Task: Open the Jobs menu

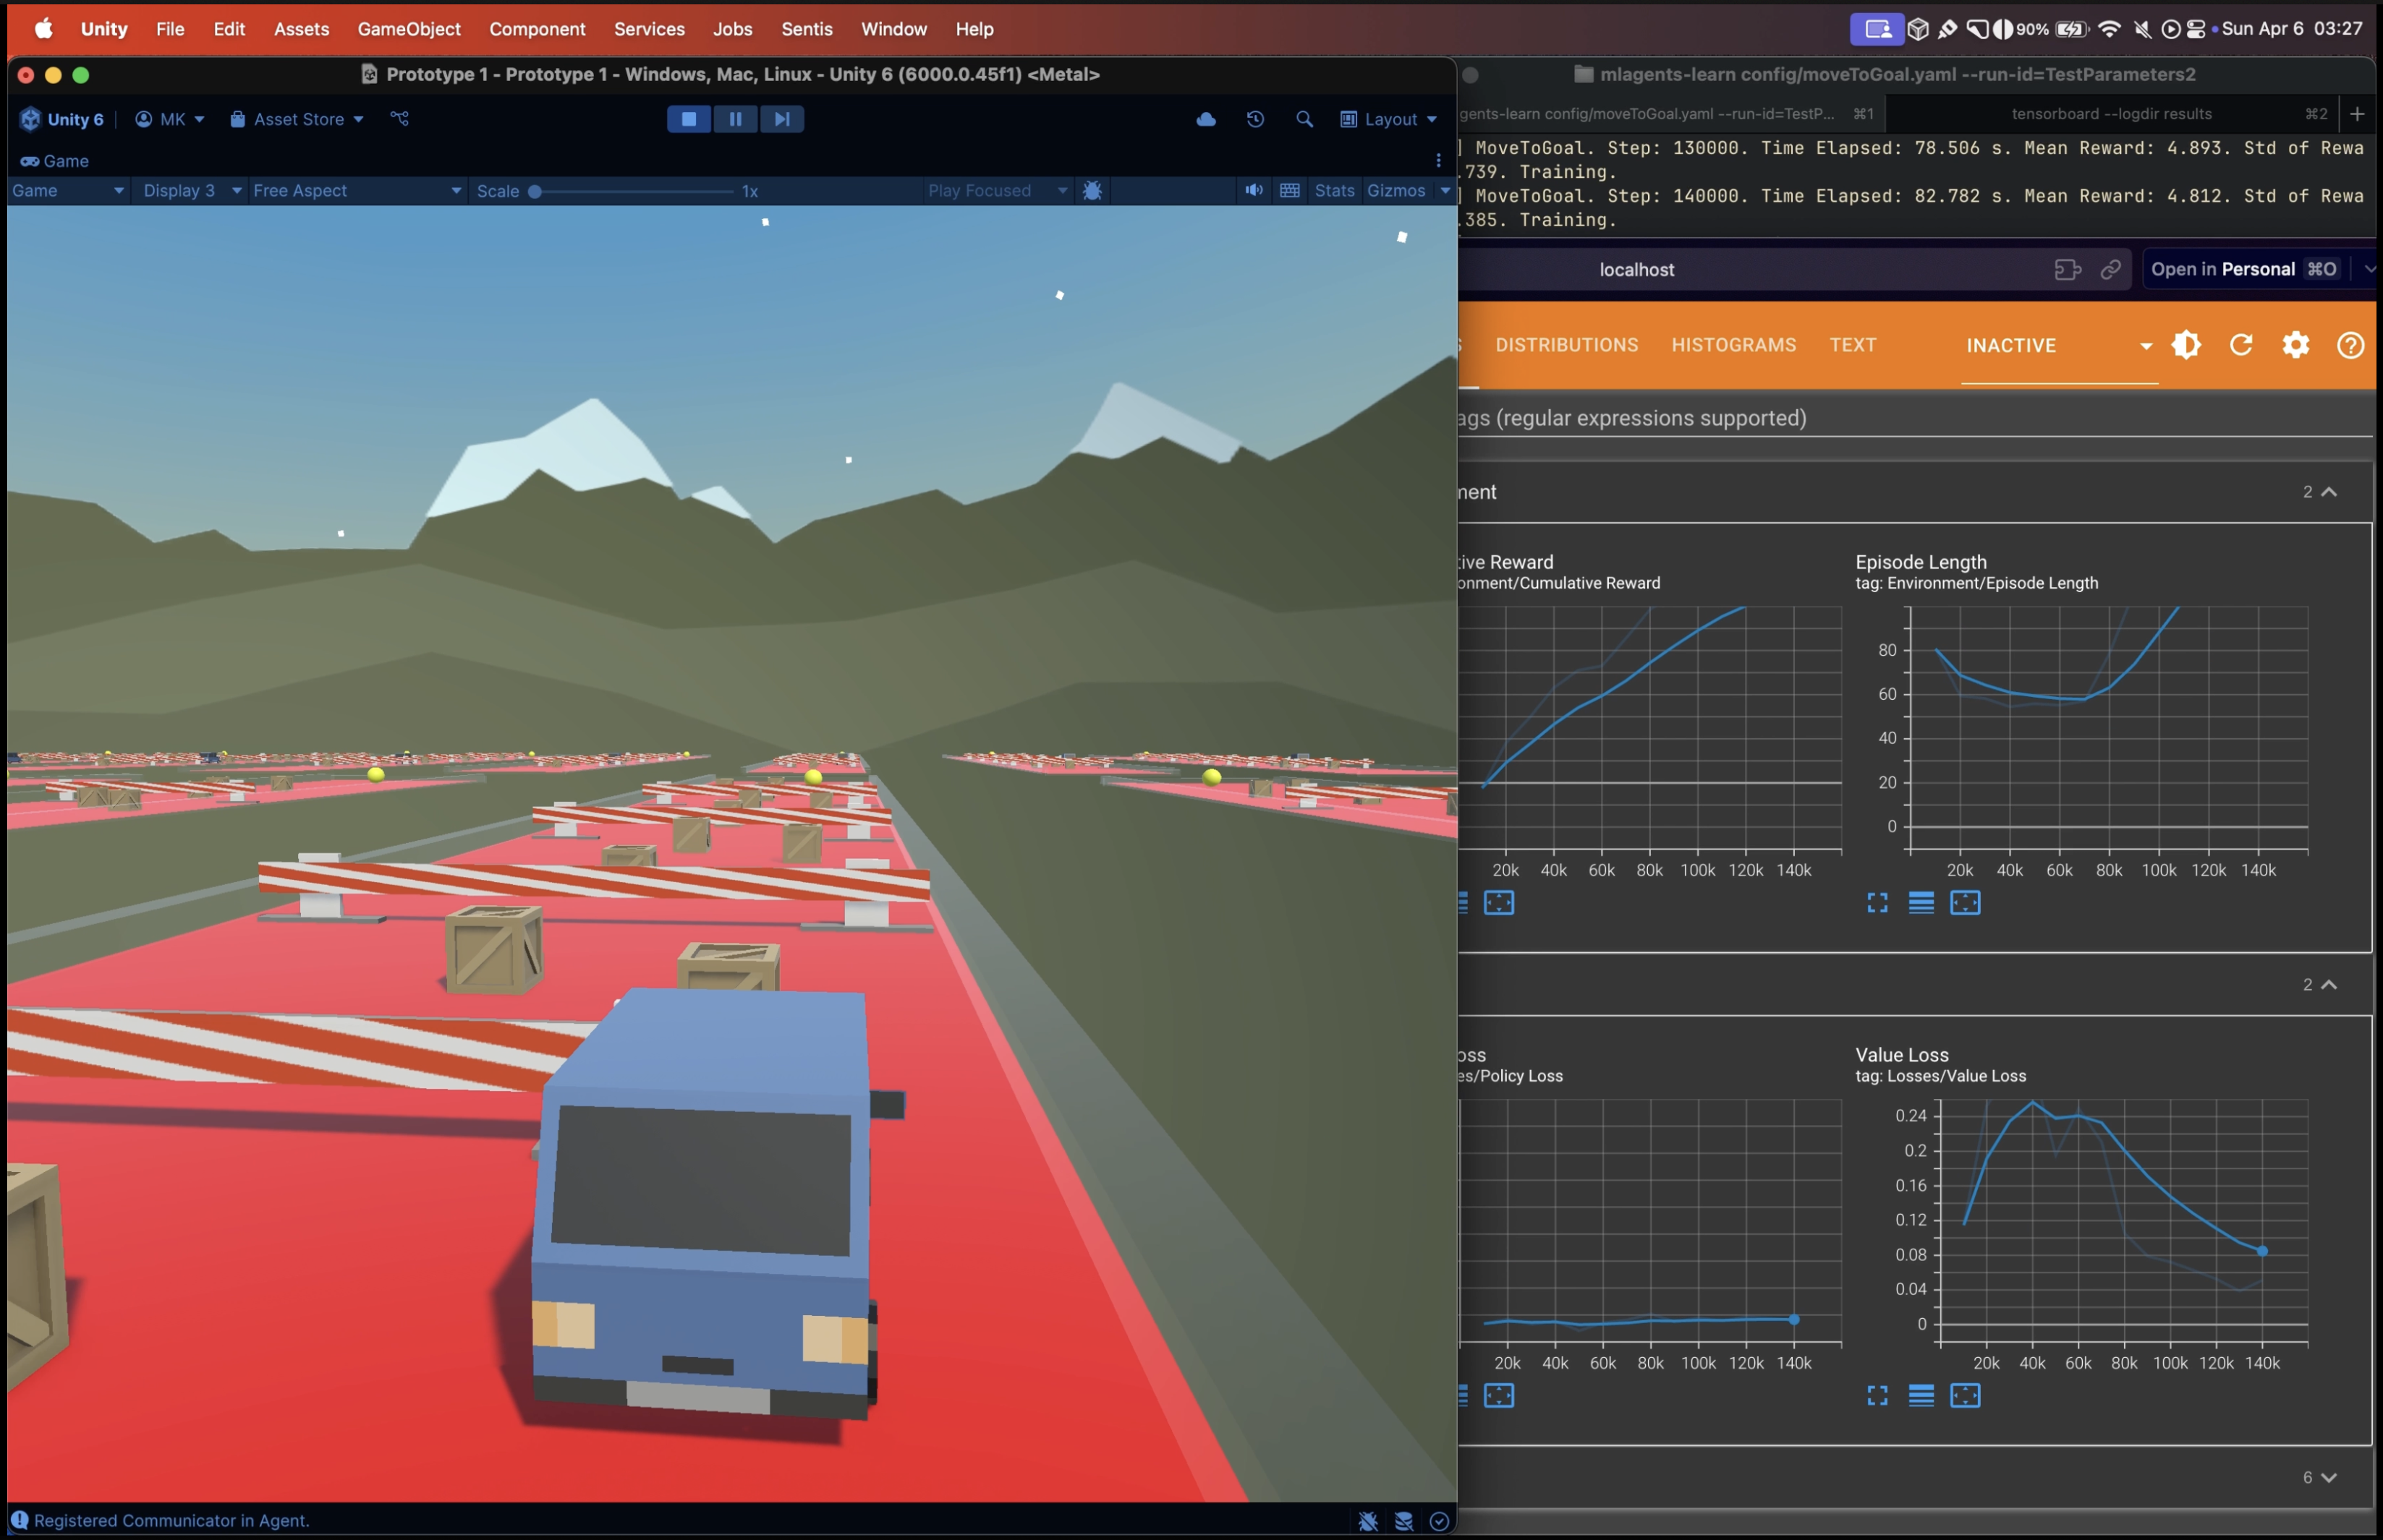Action: 731,29
